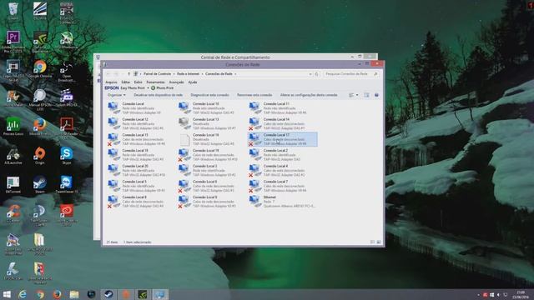Open Internet Explorer from the taskbar
Image resolution: width=534 pixels, height=300 pixels.
coord(23,294)
